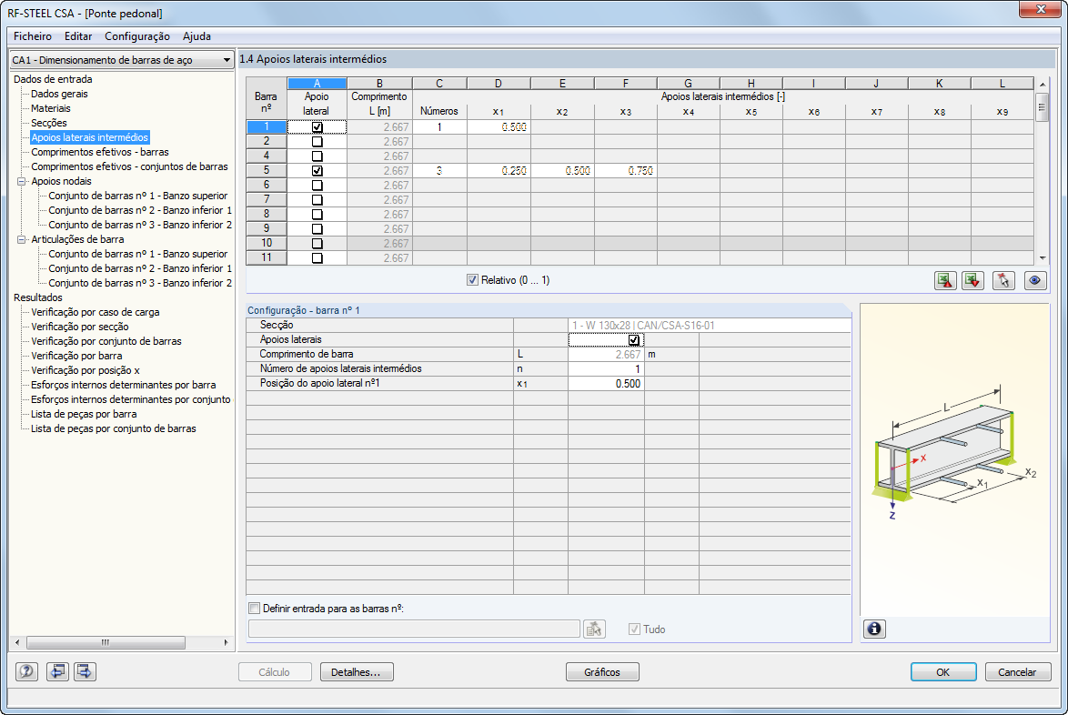The height and width of the screenshot is (715, 1068).
Task: Click the Gráficos button
Action: tap(602, 672)
